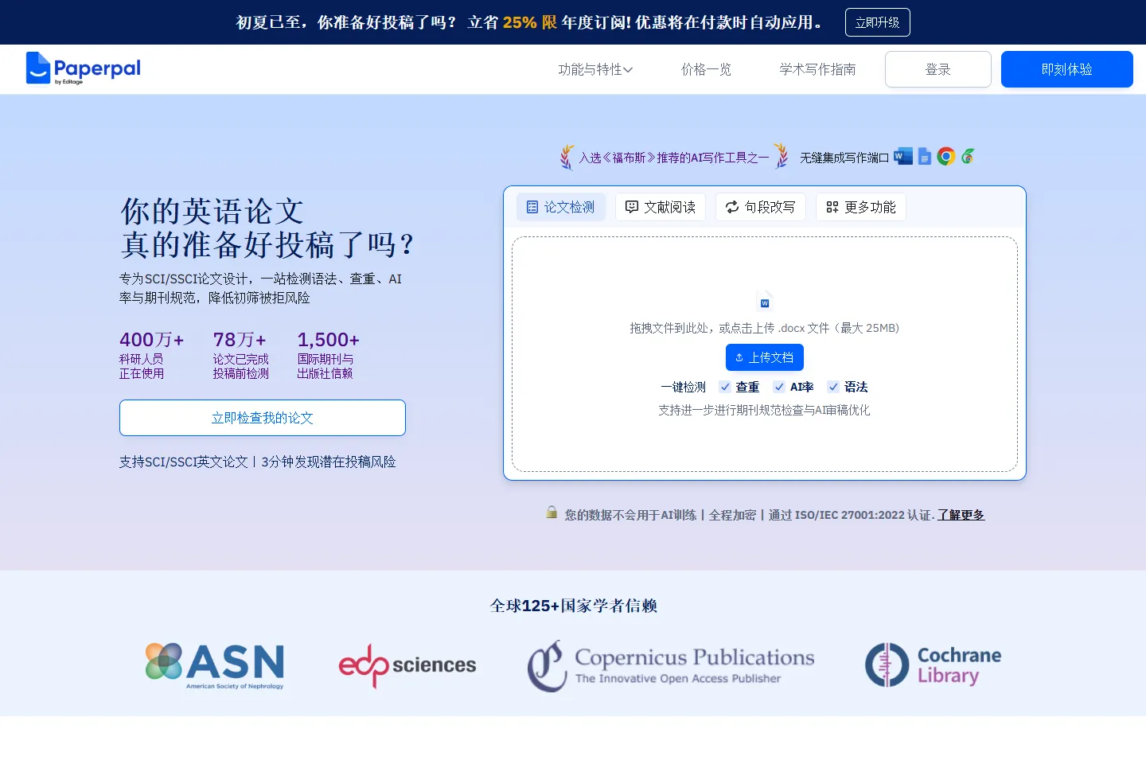
Task: Toggle the 查重 checkbox
Action: (x=725, y=387)
